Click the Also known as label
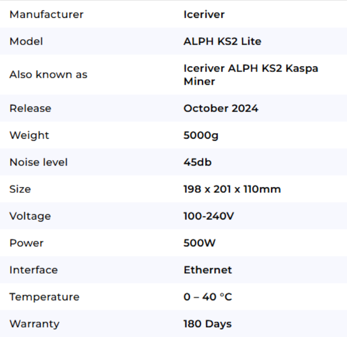The height and width of the screenshot is (337, 347). (48, 74)
